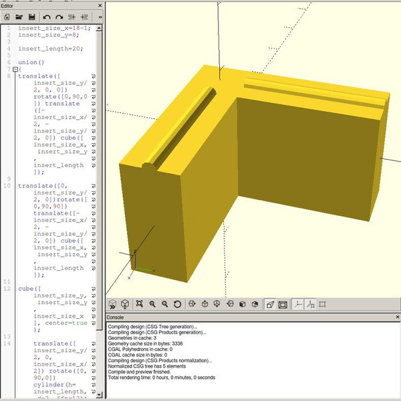This screenshot has height=401, width=401.
Task: Click 'Compile and preview finished.' console line
Action: pos(139,372)
